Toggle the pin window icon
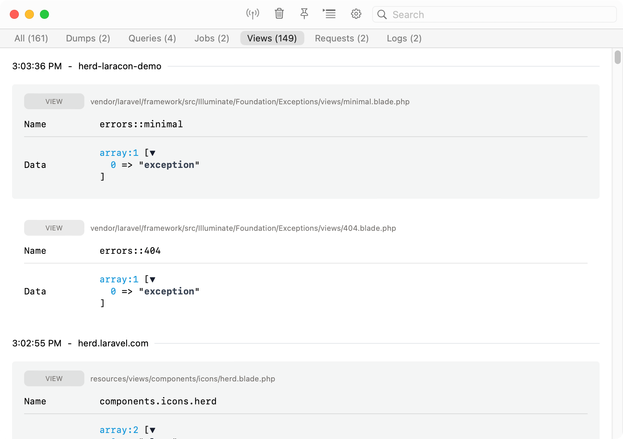This screenshot has width=623, height=439. 304,14
